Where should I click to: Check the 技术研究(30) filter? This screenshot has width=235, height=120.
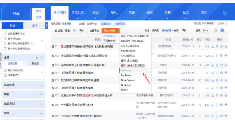tap(5, 39)
